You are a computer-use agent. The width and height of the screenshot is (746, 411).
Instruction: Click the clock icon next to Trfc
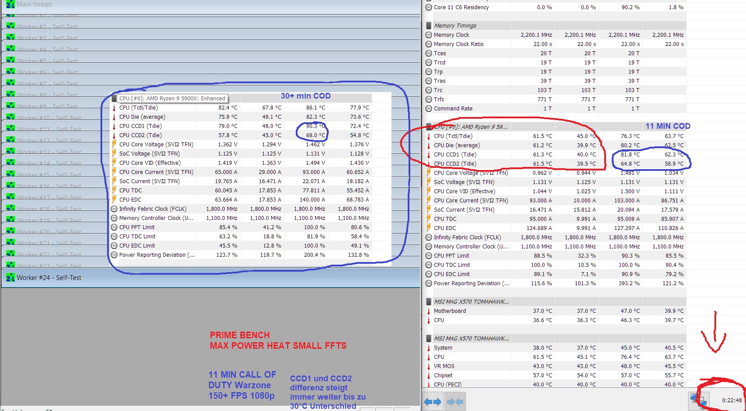(x=429, y=99)
